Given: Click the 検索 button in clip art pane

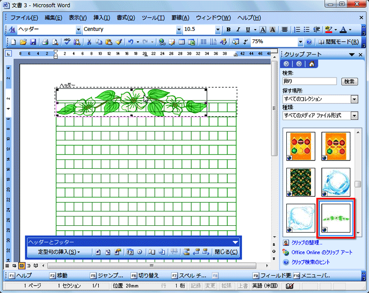Looking at the screenshot, I should (349, 81).
